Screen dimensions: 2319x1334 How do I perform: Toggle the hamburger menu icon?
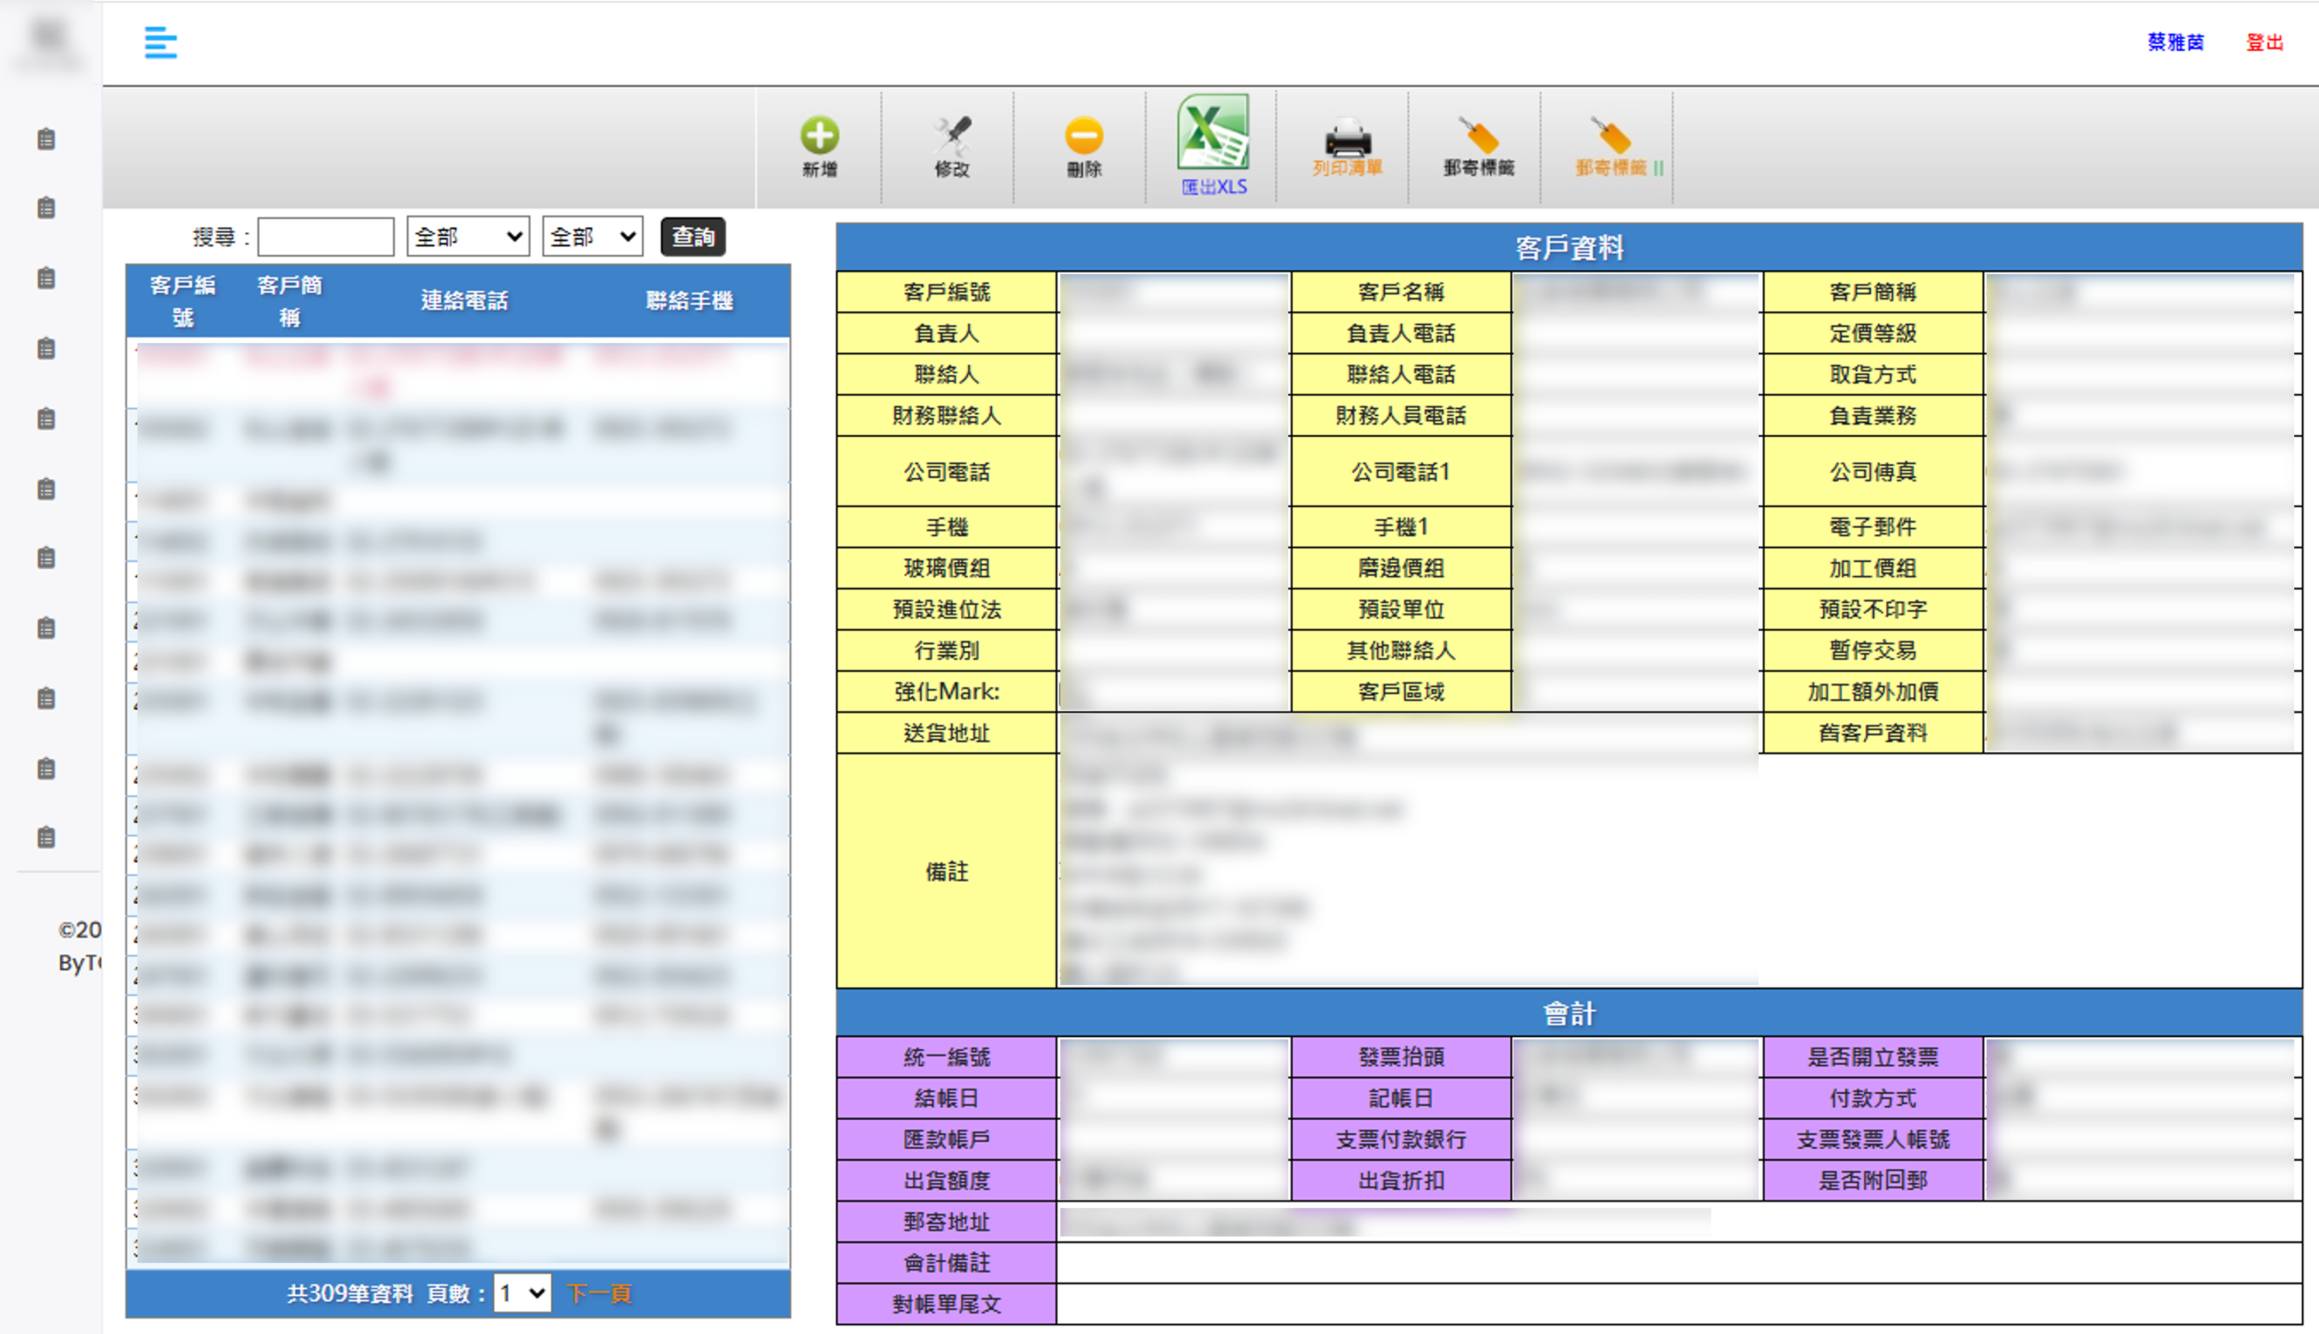click(161, 42)
